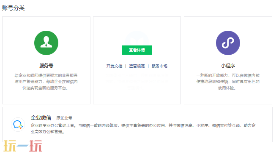The width and height of the screenshot is (276, 154).
Task: Open the 运营规范 link
Action: 137,66
